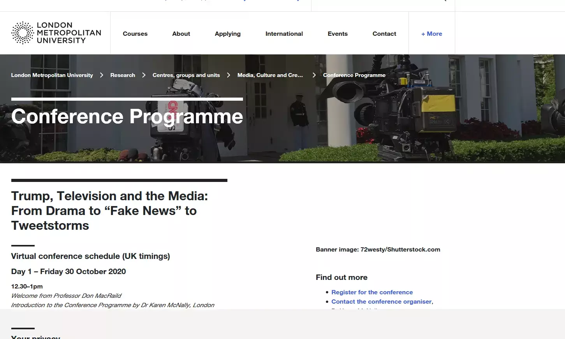Click Contact in the main navigation
This screenshot has height=339, width=565.
point(384,34)
